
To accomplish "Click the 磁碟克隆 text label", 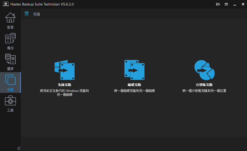I will pos(134,85).
